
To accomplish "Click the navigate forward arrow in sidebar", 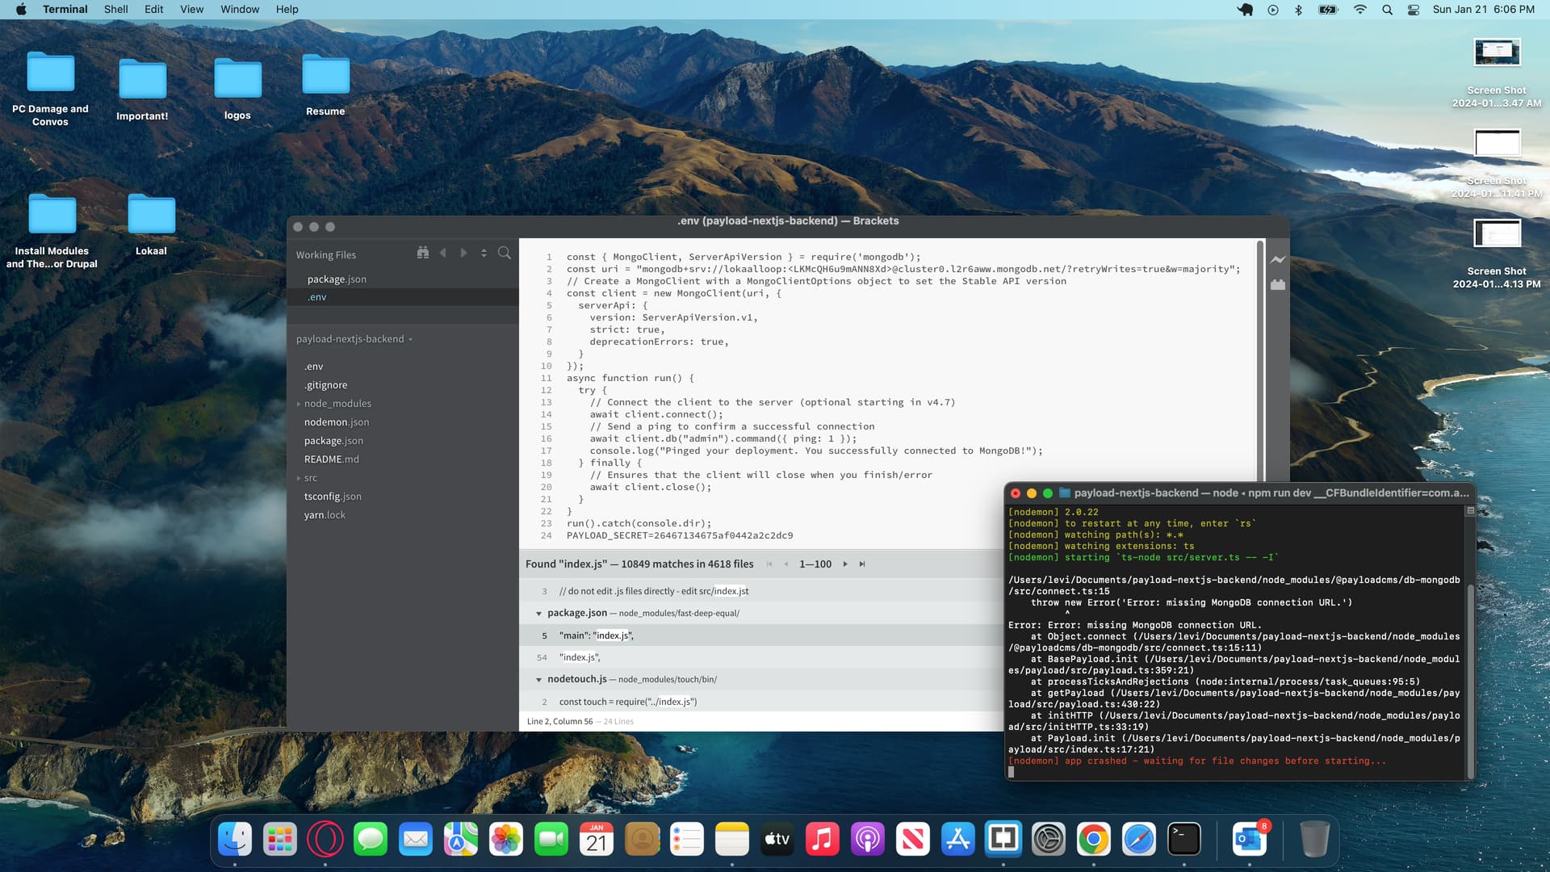I will point(463,253).
